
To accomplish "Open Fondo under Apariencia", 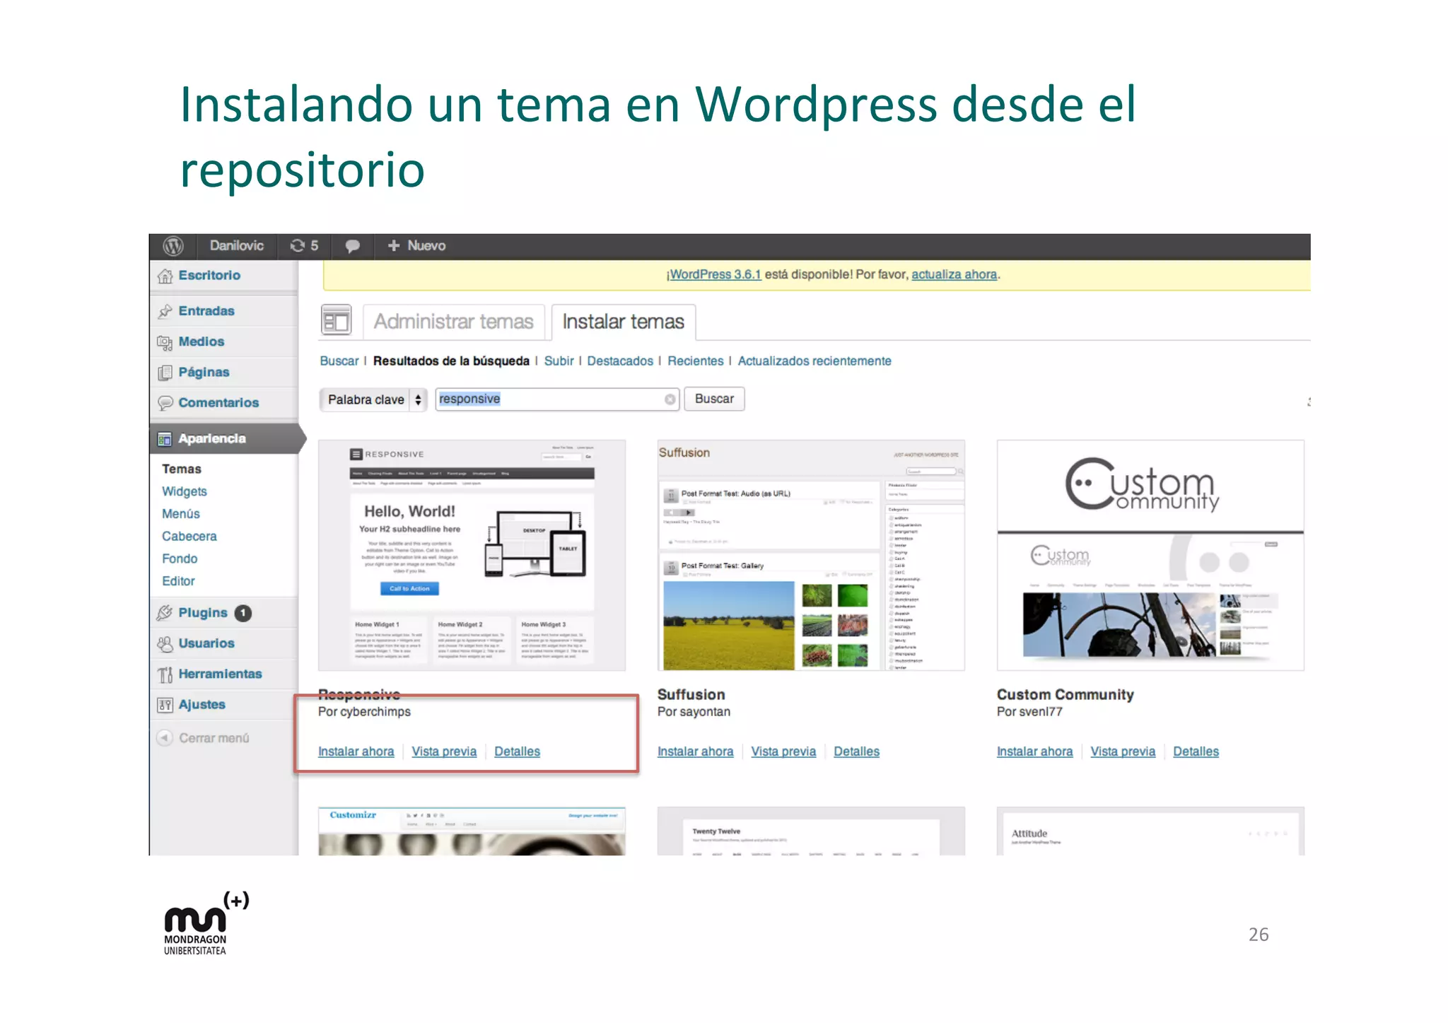I will pos(180,559).
